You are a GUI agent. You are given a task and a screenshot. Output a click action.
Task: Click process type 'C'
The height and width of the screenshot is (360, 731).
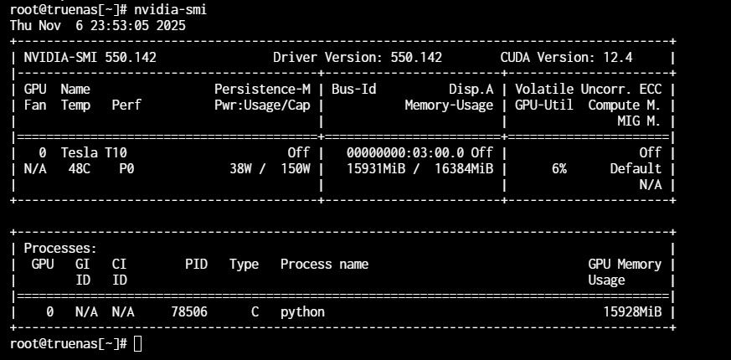255,311
